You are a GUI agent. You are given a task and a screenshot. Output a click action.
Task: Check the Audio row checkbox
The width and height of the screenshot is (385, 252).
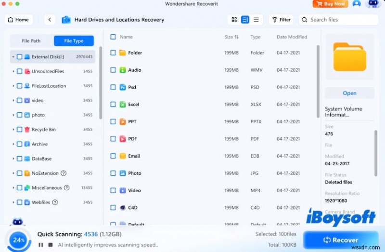coord(113,70)
